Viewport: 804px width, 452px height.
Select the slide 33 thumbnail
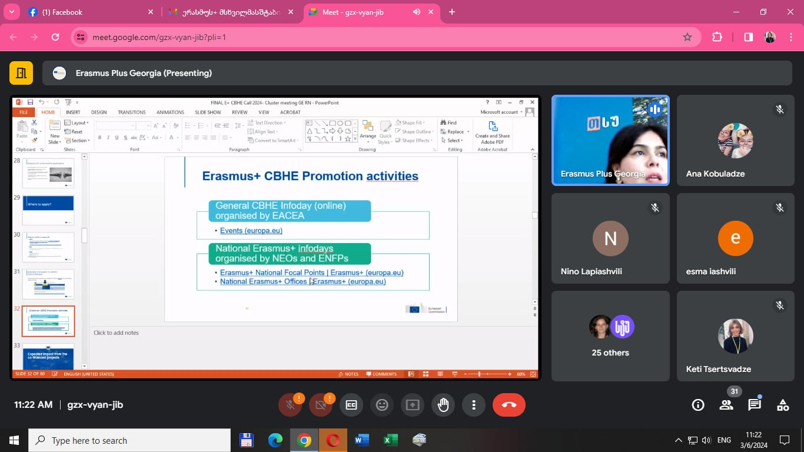(x=48, y=356)
